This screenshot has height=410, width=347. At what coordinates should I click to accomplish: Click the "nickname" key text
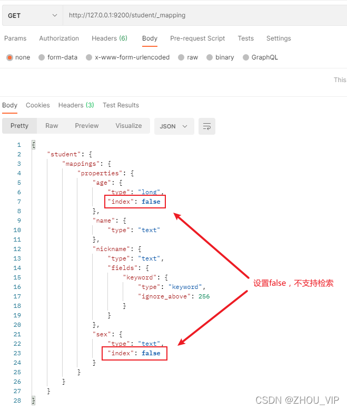click(x=111, y=249)
